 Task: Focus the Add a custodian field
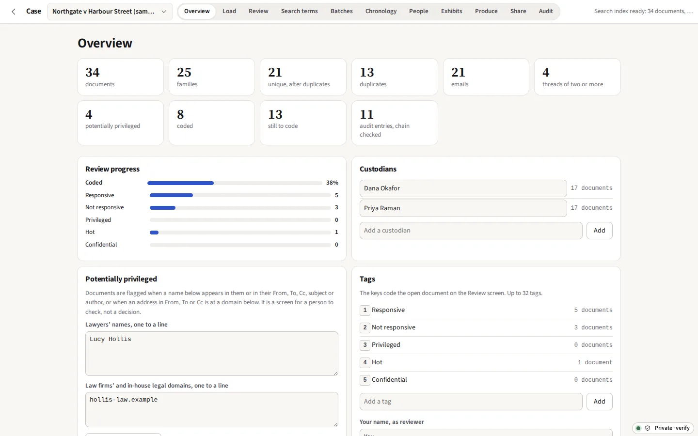471,231
